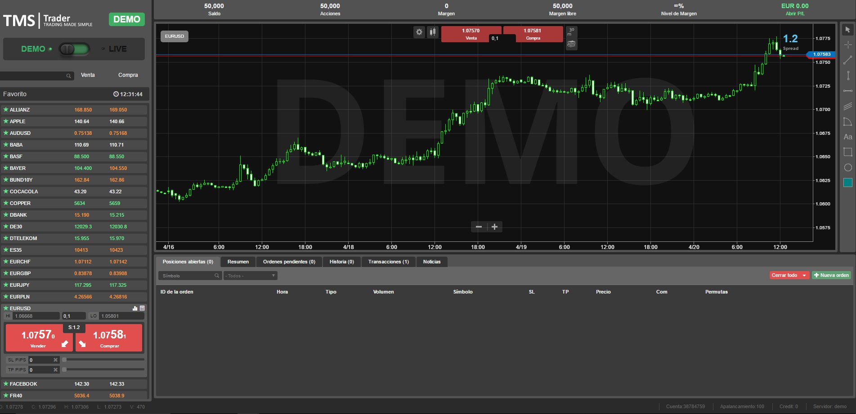Expand the BUND10Y instrument row
The image size is (856, 414).
[74, 180]
